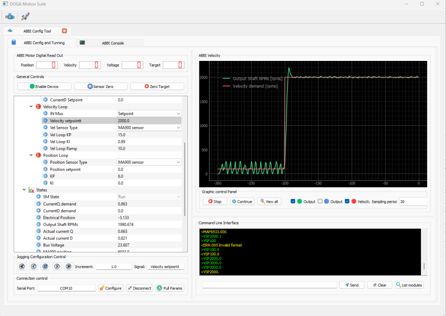Click gear icon next to Velocity setpointt

(x=45, y=121)
